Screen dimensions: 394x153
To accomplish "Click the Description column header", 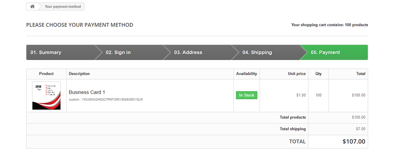I will tap(79, 74).
